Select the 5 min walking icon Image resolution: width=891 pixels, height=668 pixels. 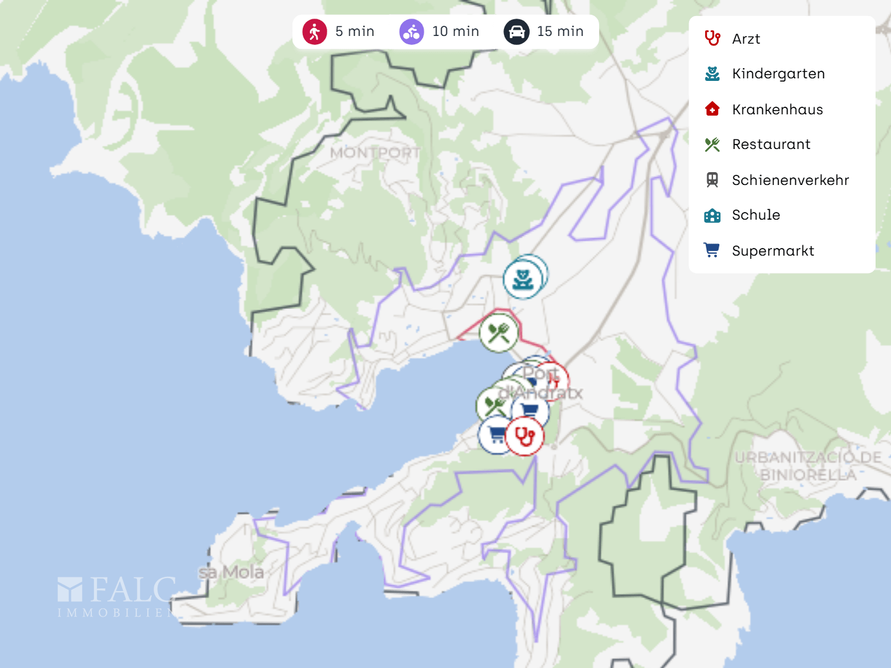(x=314, y=31)
